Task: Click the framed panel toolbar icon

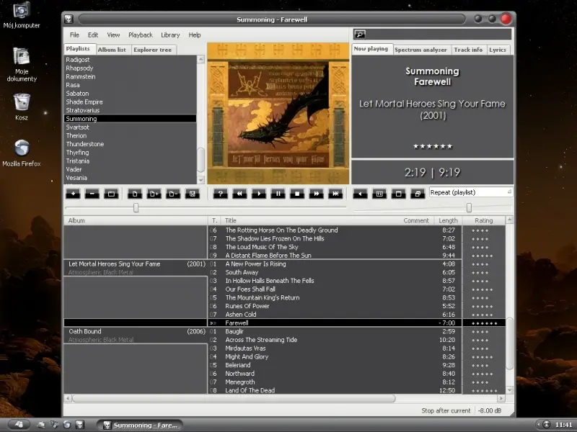Action: click(379, 194)
